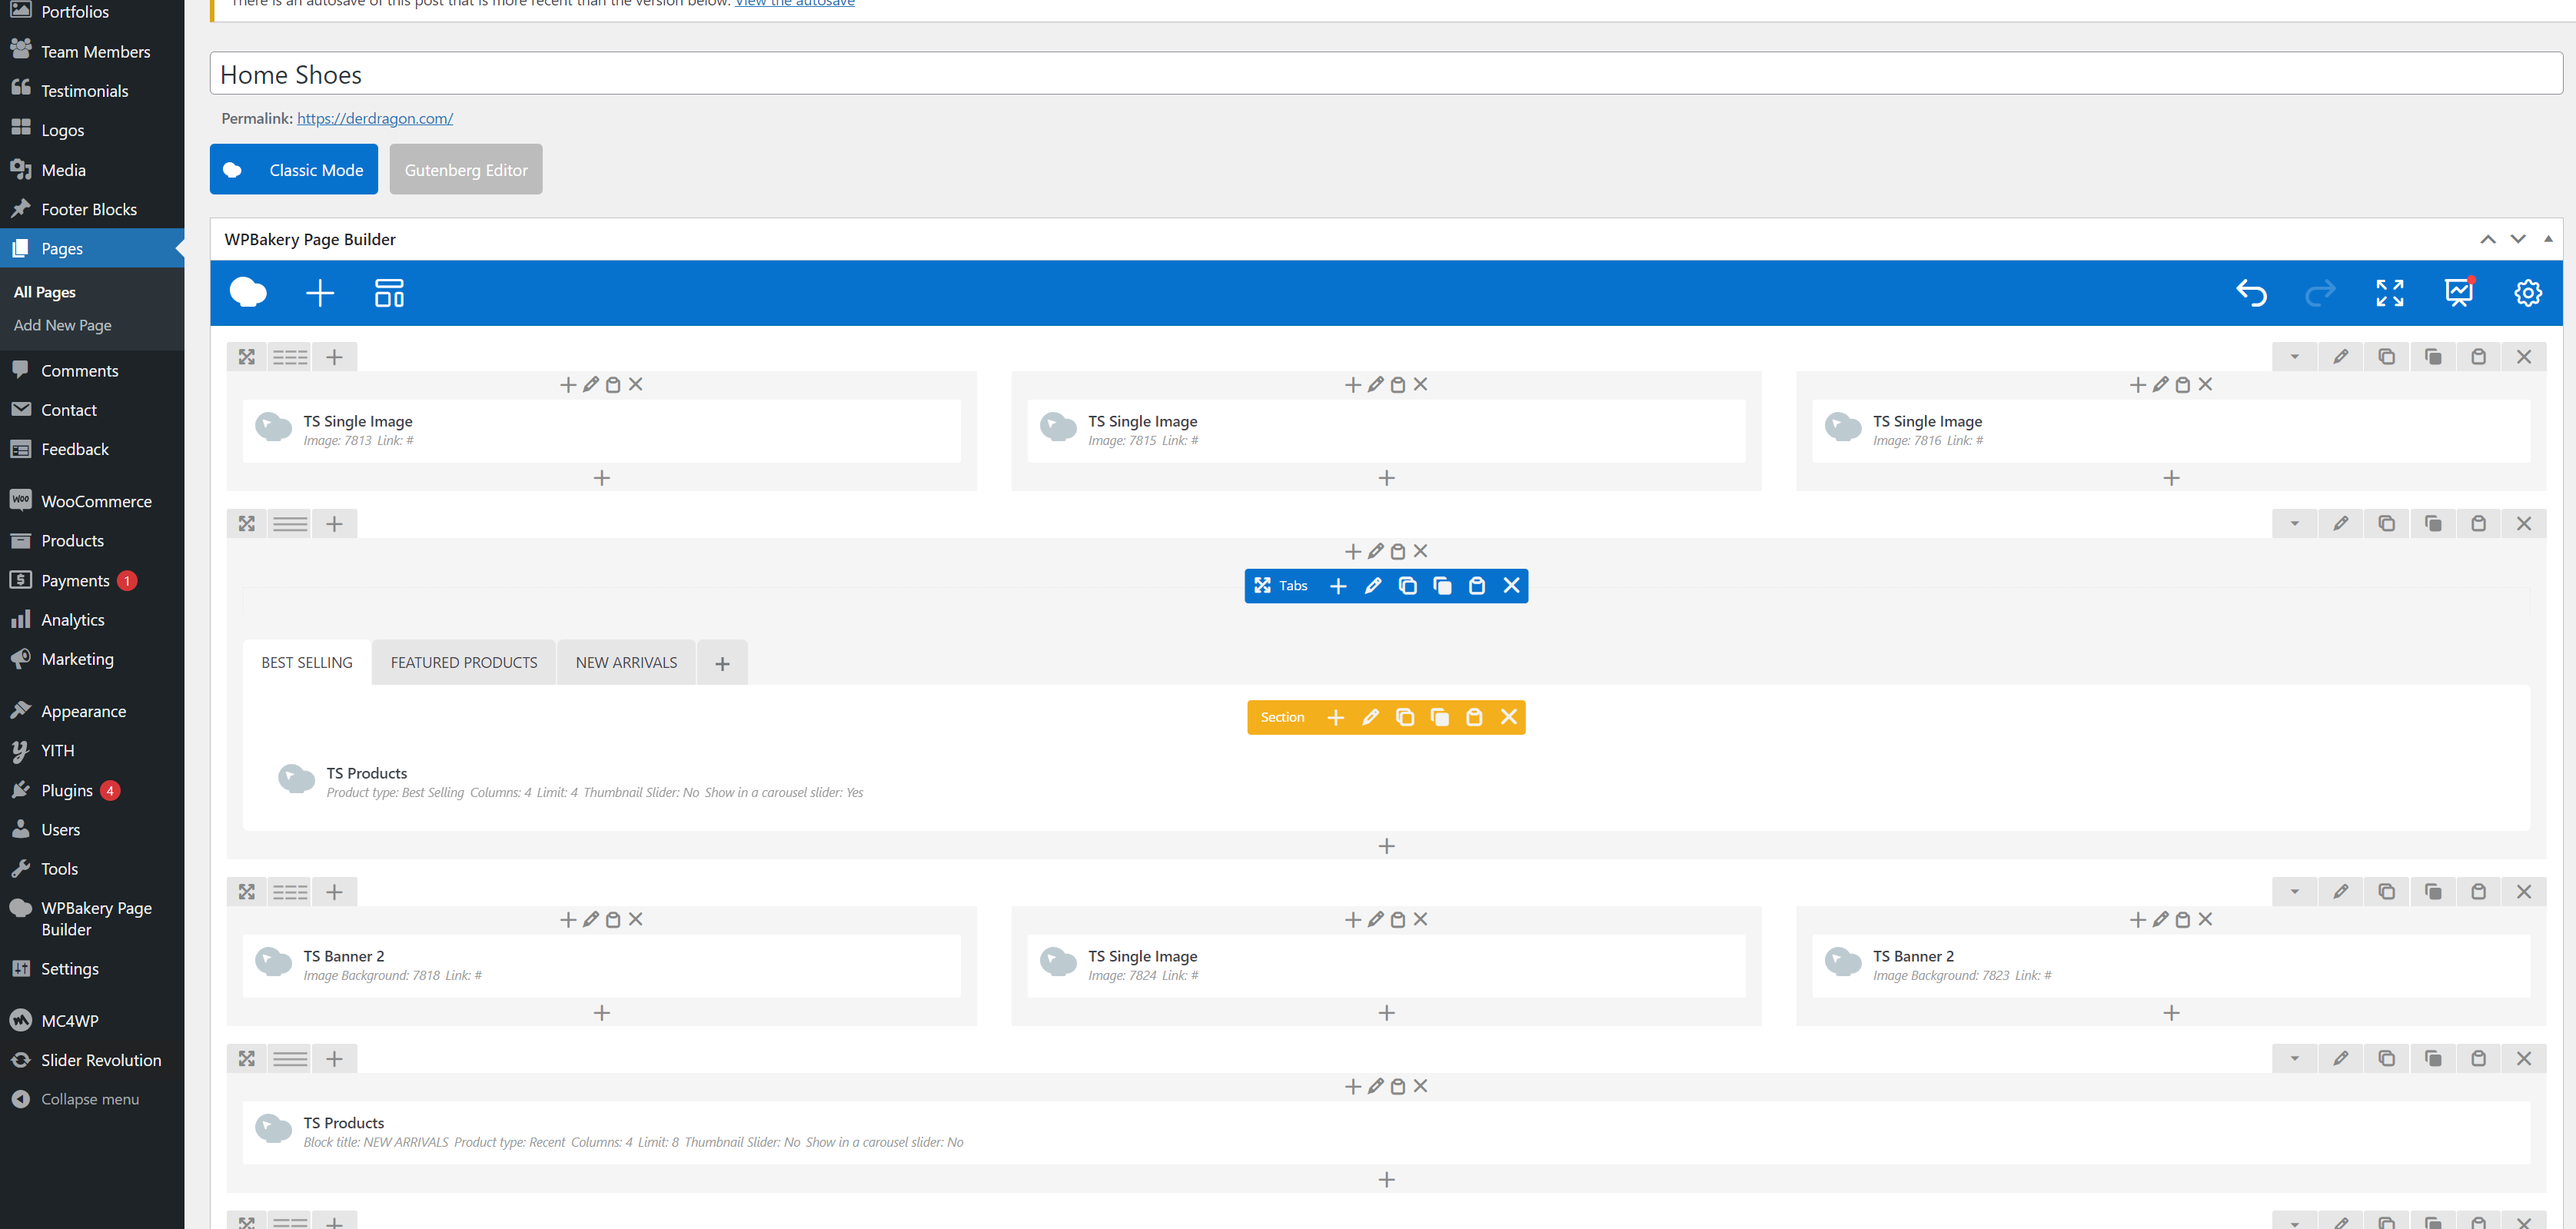Redo the last change with the redo arrow
The image size is (2576, 1229).
point(2320,293)
